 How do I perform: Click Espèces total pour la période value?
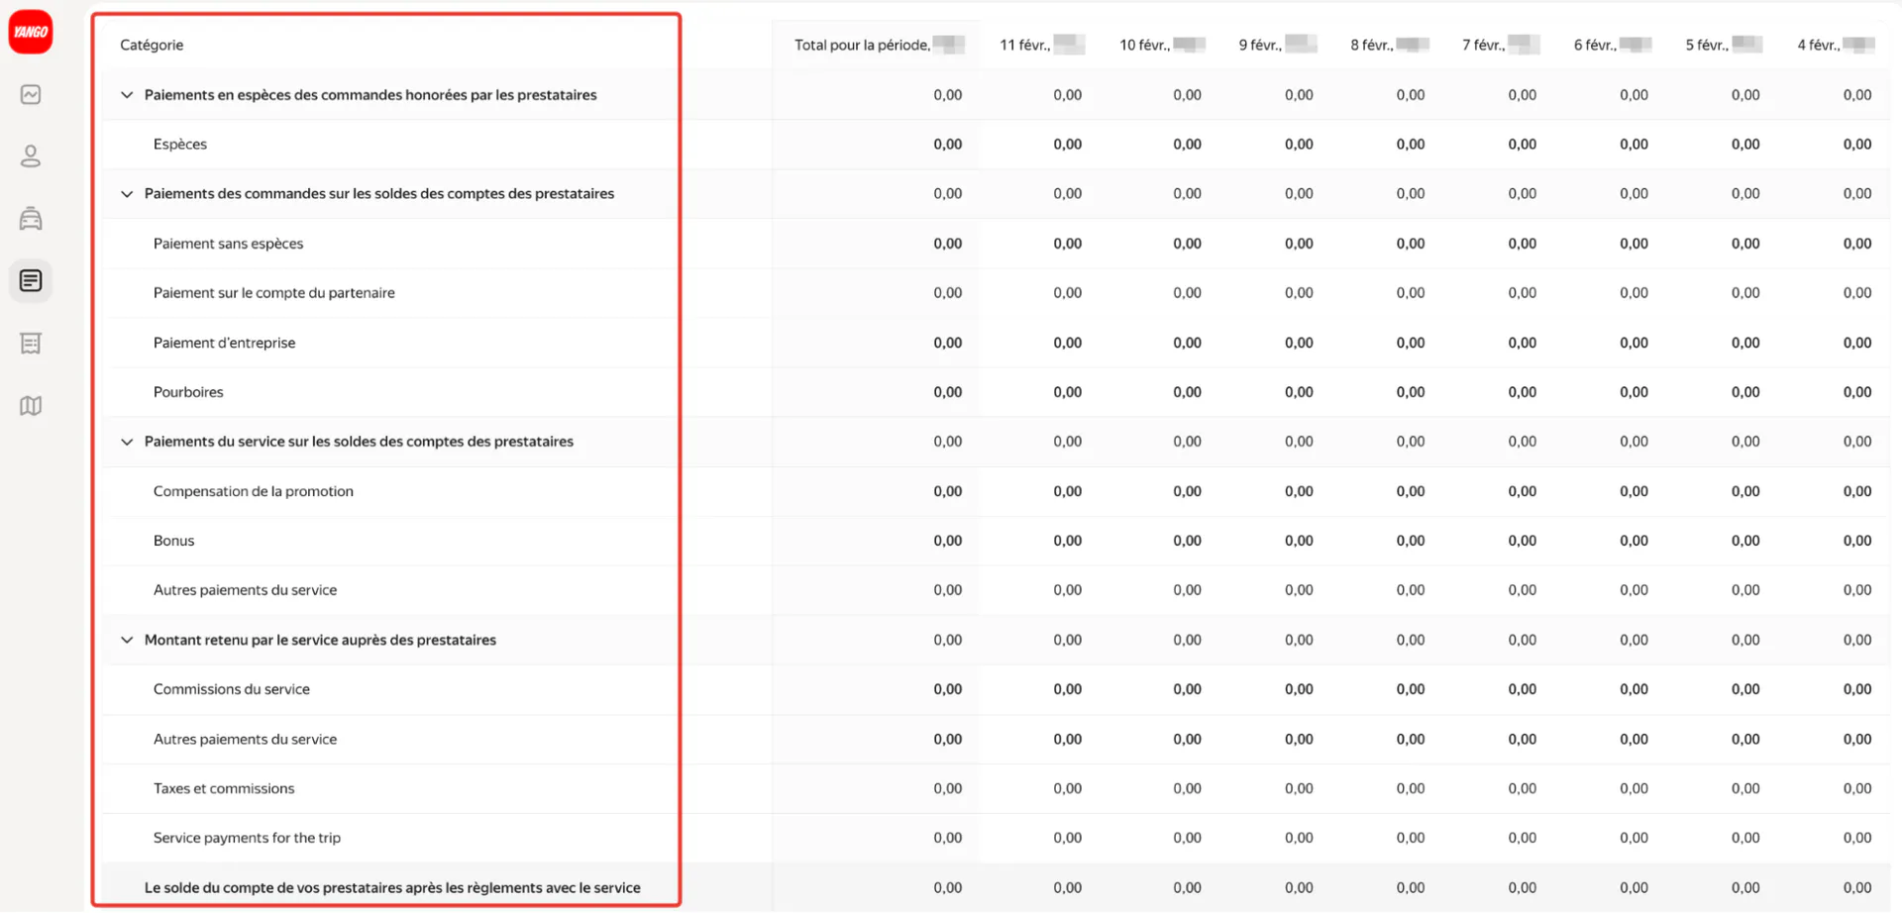pos(947,145)
